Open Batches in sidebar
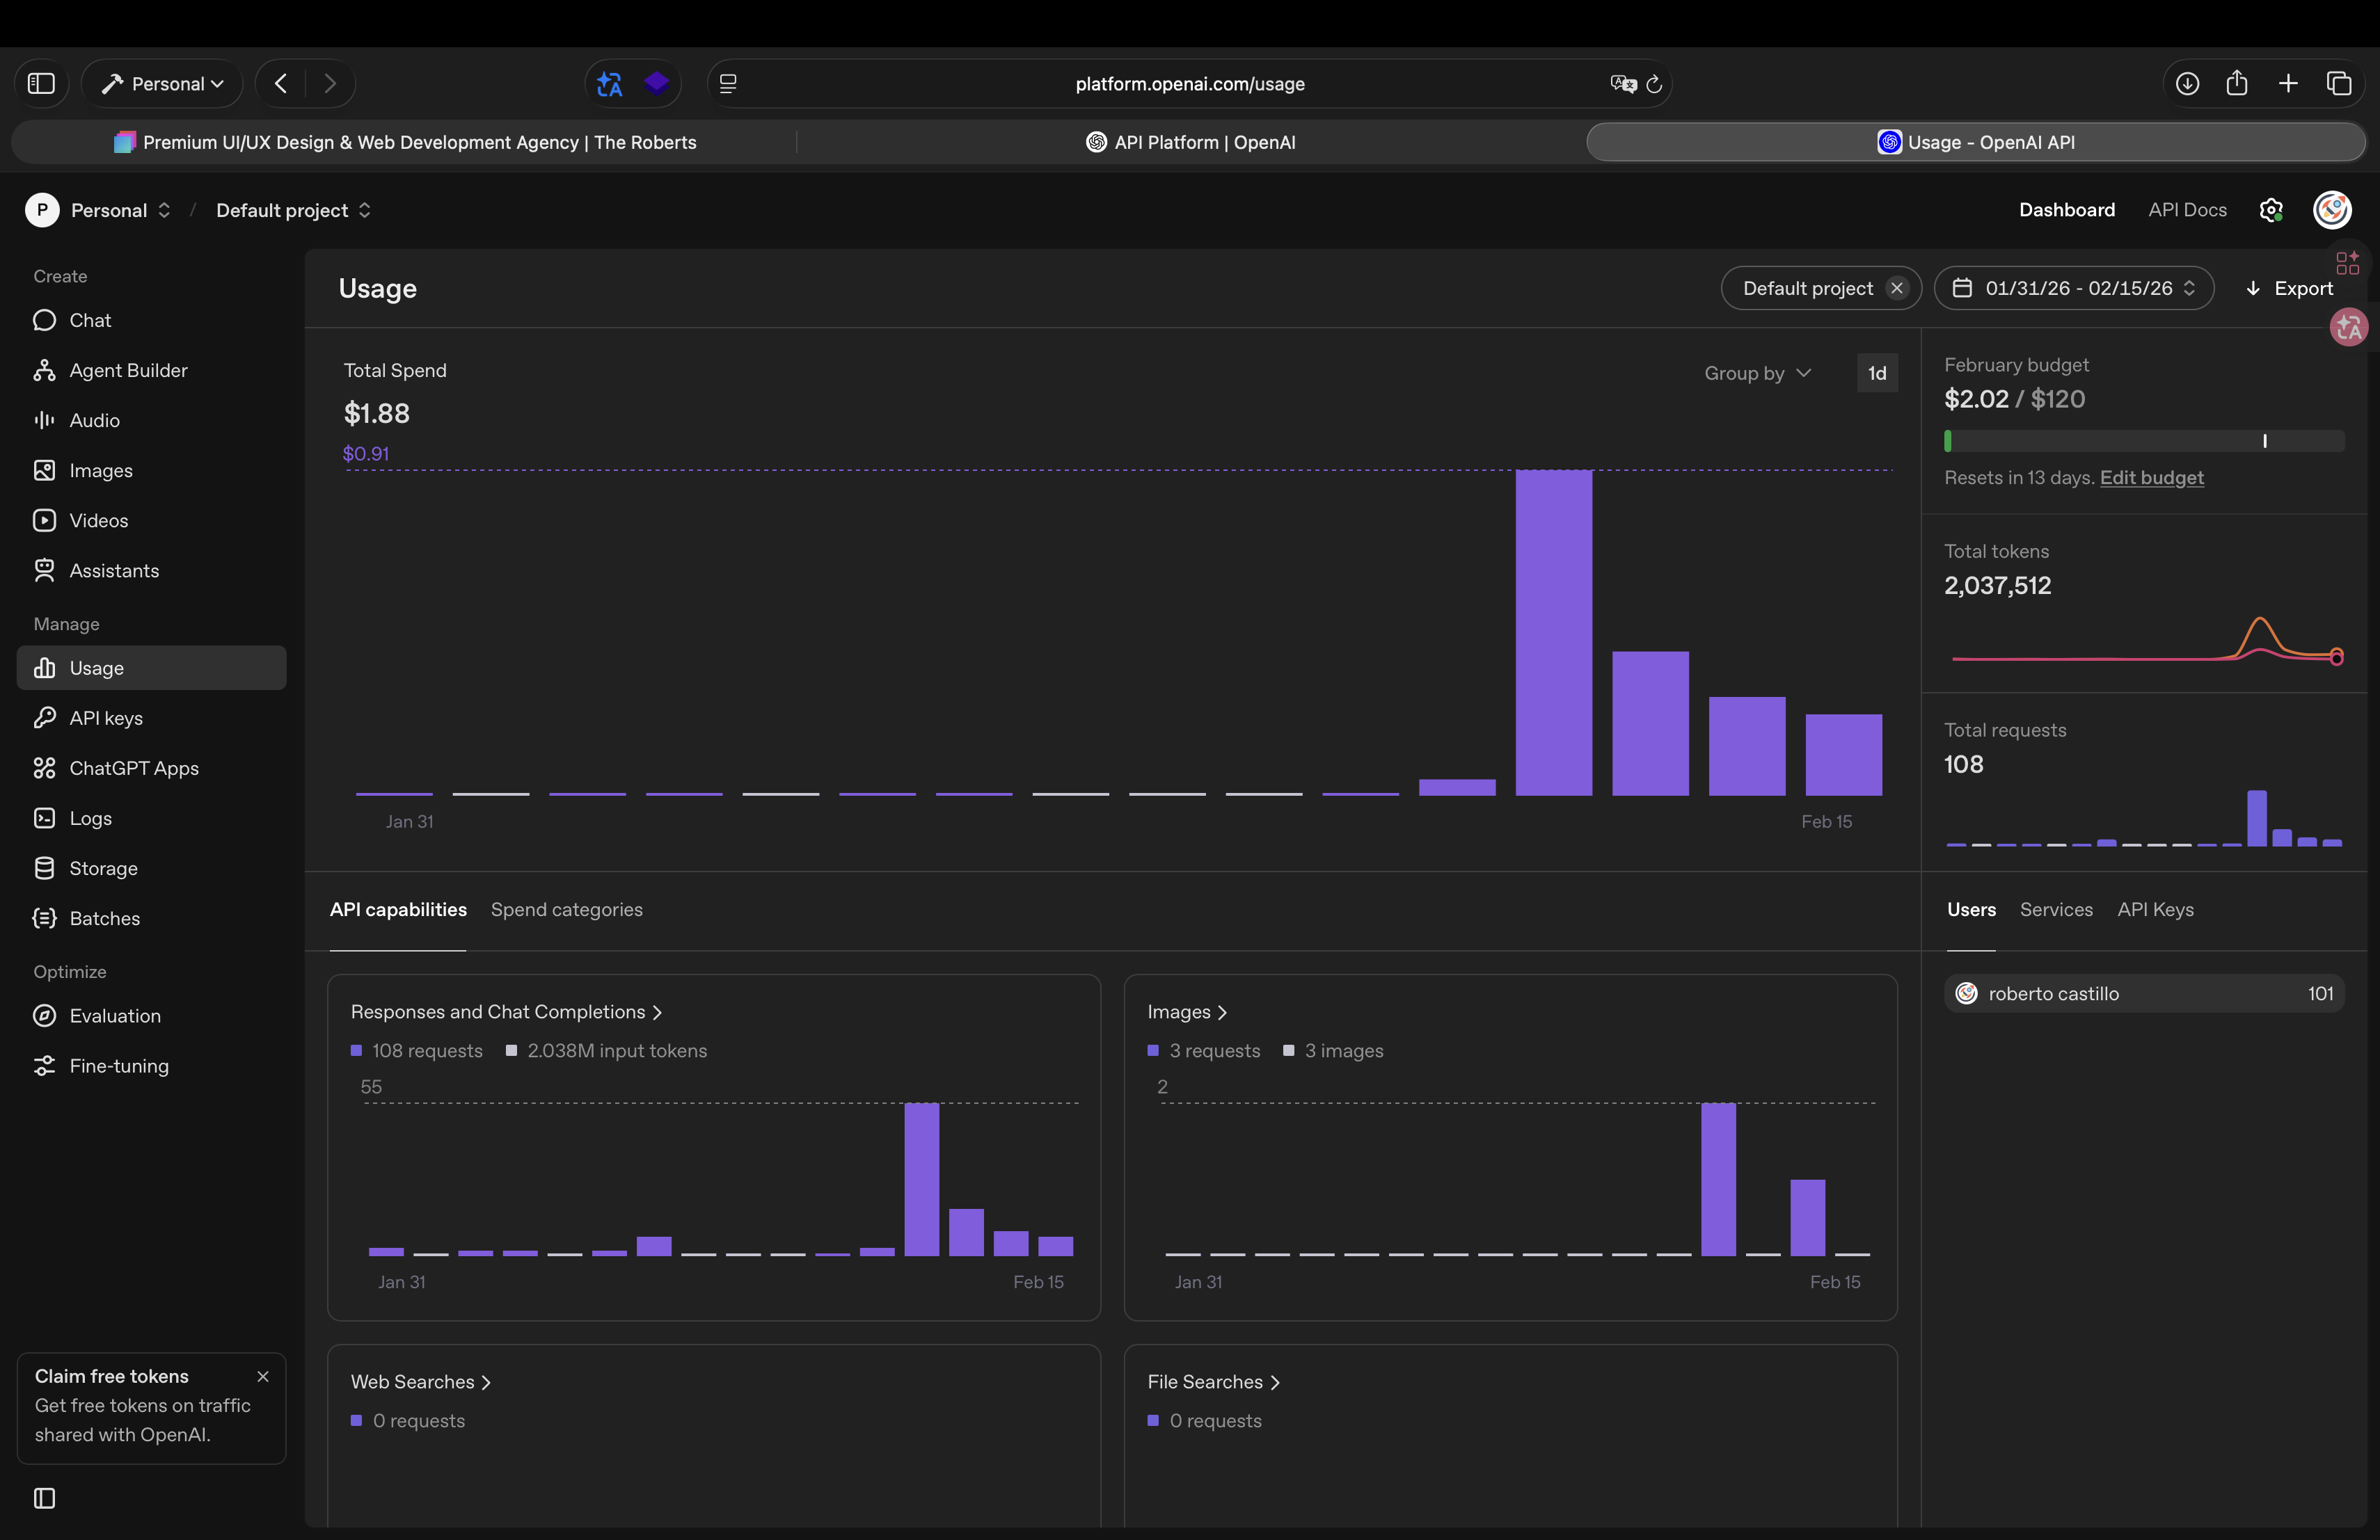 click(104, 917)
